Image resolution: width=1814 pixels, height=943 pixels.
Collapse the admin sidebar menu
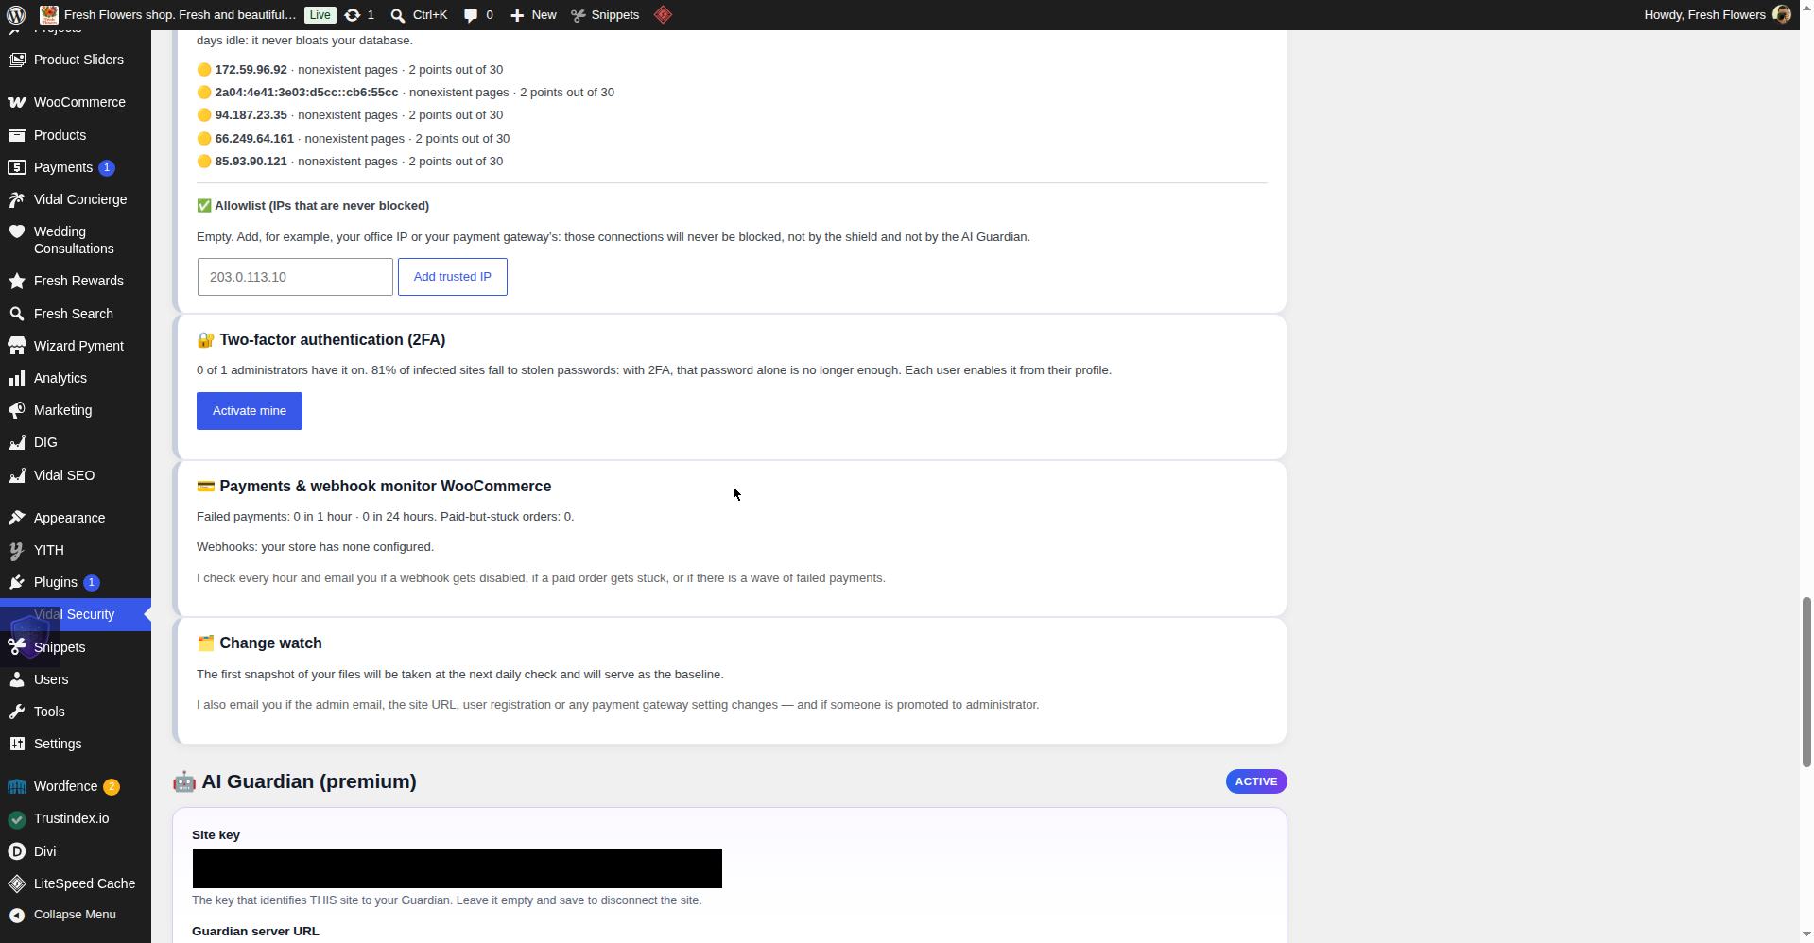coord(76,915)
